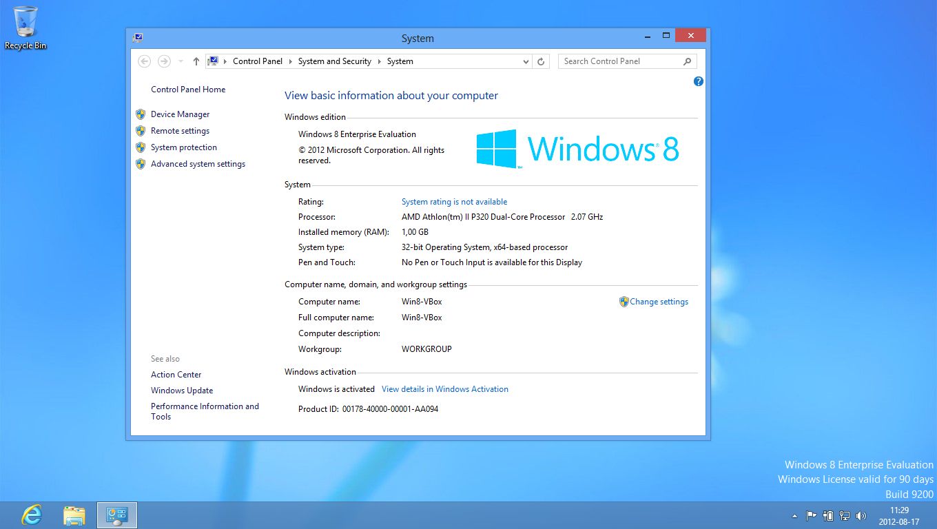Close the System window
This screenshot has height=529, width=937.
pyautogui.click(x=690, y=36)
